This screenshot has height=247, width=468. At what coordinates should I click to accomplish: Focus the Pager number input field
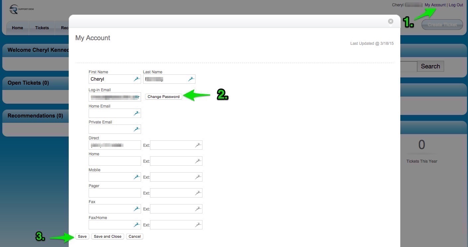pos(115,193)
